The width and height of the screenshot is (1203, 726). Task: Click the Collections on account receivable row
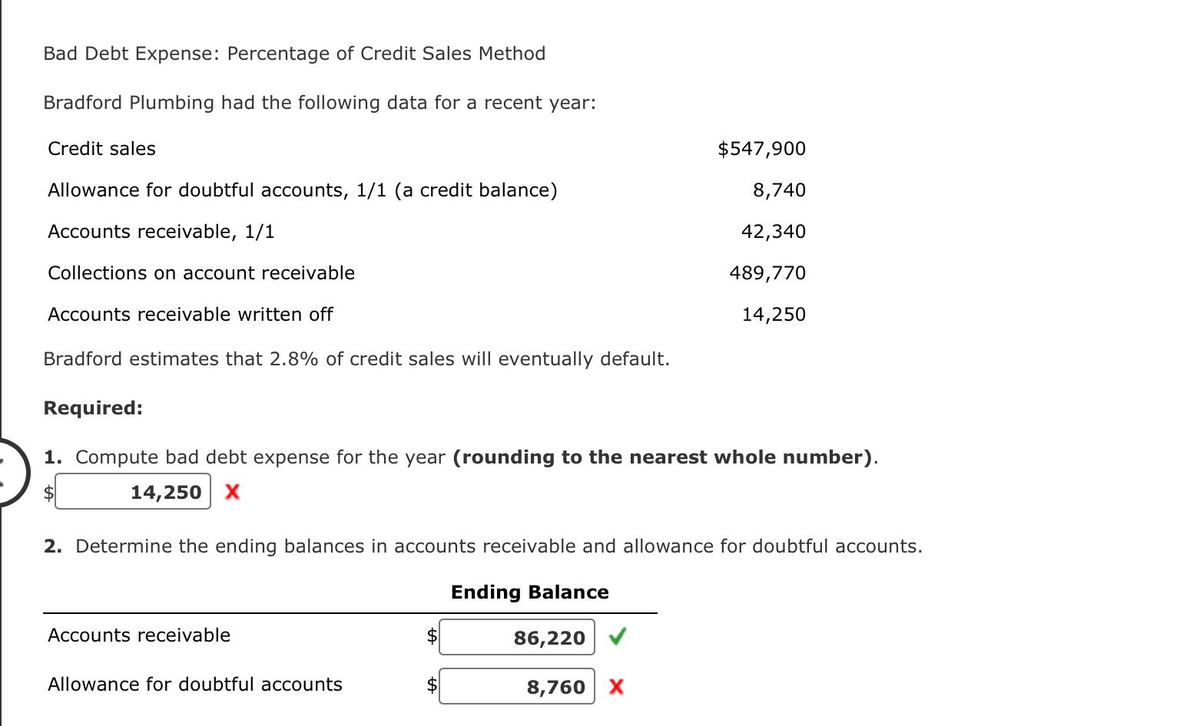click(201, 272)
